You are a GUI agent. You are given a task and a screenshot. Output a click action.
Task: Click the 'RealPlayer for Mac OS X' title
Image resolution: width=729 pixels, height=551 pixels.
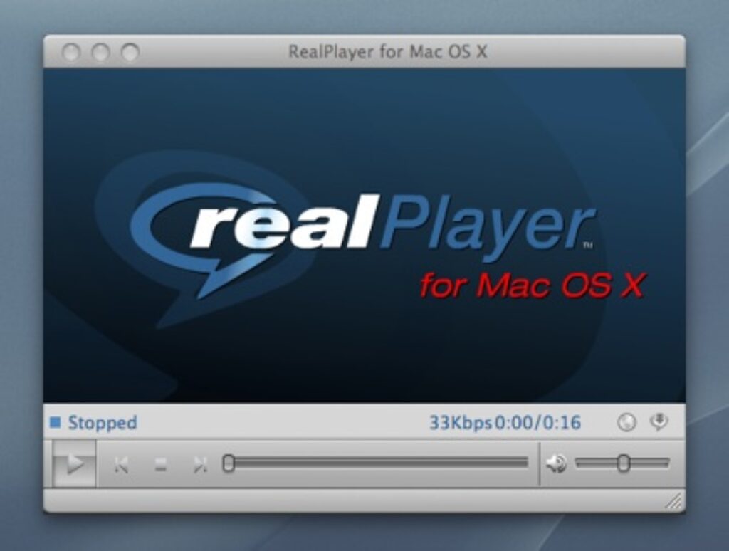[x=388, y=52]
